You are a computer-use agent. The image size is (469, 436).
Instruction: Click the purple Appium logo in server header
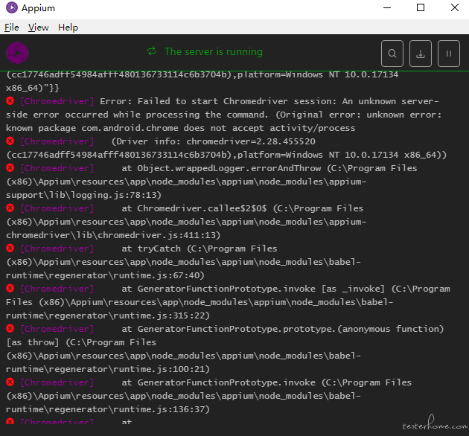coord(17,53)
